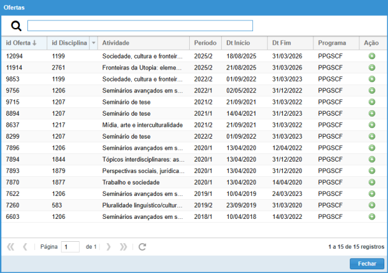The image size is (388, 273).
Task: Add offer 7260 with the green plus icon
Action: click(x=371, y=205)
